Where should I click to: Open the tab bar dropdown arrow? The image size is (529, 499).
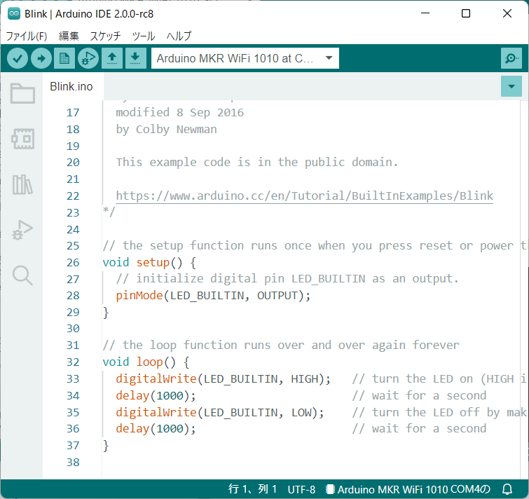point(512,87)
